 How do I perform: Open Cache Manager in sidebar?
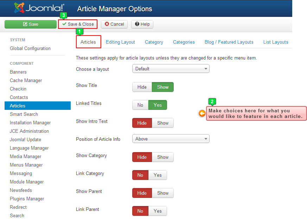click(26, 80)
